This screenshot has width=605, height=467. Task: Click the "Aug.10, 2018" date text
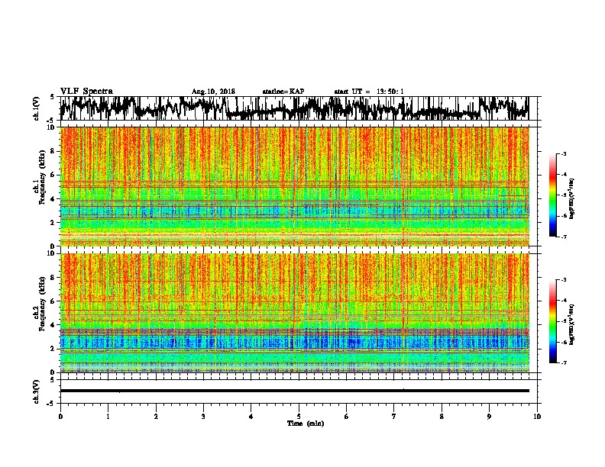coord(213,92)
